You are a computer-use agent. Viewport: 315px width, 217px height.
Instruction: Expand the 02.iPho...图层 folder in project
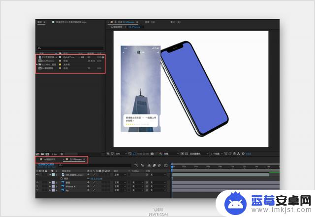[x=37, y=65]
